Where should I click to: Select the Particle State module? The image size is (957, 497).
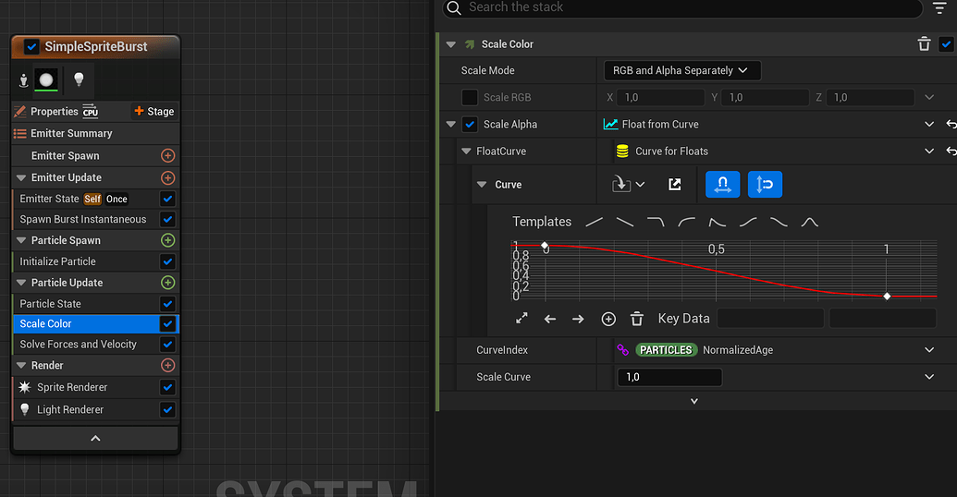click(x=51, y=304)
